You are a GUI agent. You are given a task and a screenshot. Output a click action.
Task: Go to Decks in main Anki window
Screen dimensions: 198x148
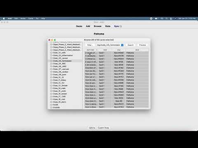click(79, 26)
